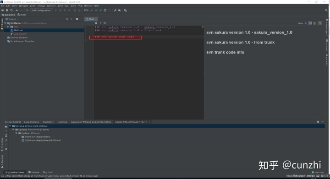330x179 pixels.
Task: Apply italic with the I icon in markdown toolbar
Action: [x=100, y=23]
